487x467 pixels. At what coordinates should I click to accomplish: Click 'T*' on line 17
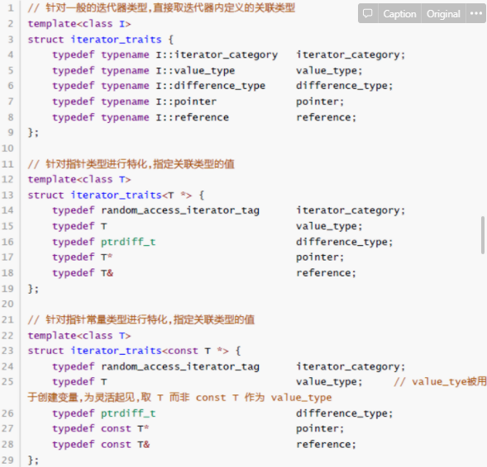point(107,257)
